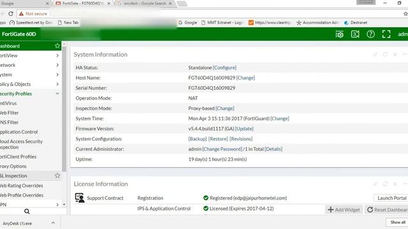
Task: Click the firmware Update link
Action: click(x=244, y=128)
